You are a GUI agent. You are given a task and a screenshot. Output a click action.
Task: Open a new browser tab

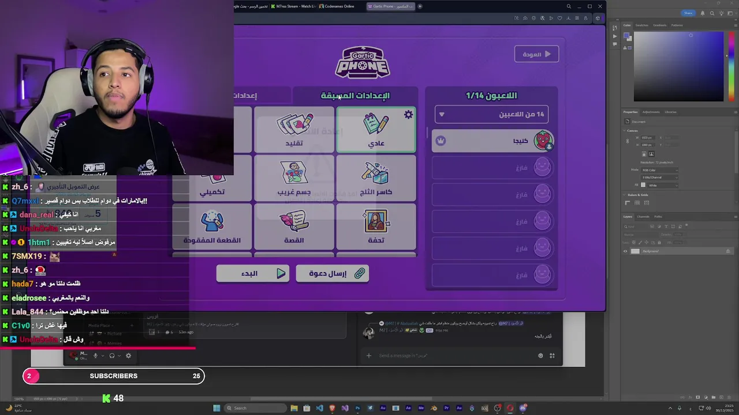[420, 6]
